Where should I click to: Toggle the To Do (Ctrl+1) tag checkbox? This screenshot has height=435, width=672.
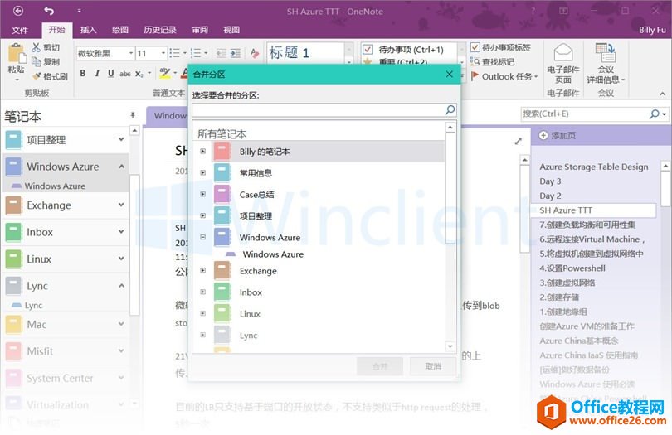tap(368, 50)
